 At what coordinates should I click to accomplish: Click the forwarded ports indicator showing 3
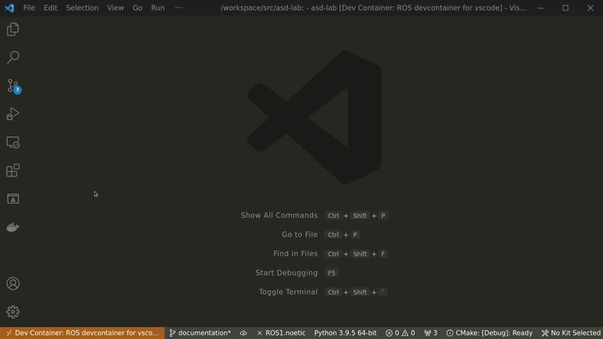[x=430, y=333]
